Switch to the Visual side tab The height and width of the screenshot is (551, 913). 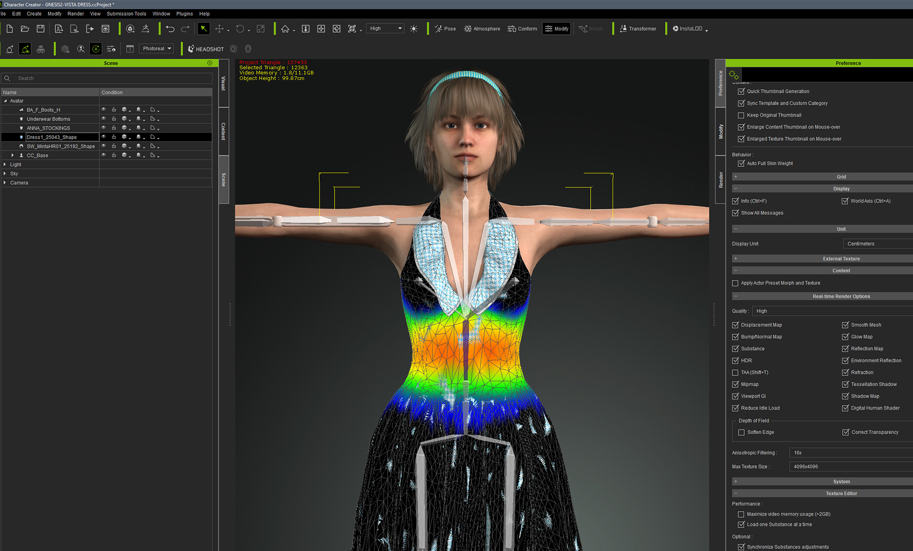tap(223, 83)
